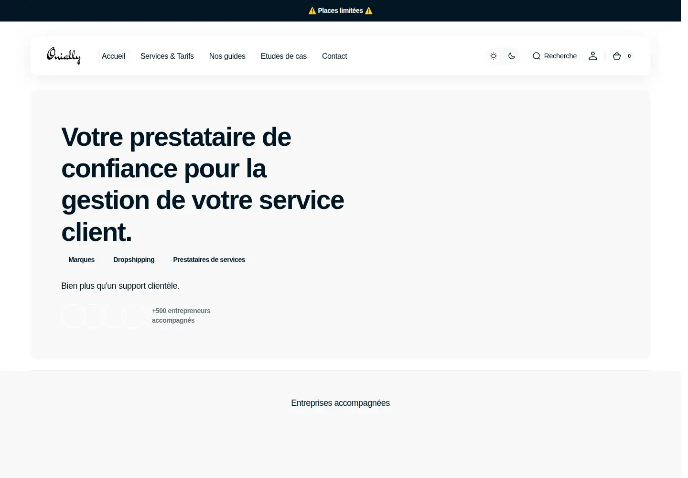Click the Recherche search label
688x478 pixels.
[x=560, y=56]
